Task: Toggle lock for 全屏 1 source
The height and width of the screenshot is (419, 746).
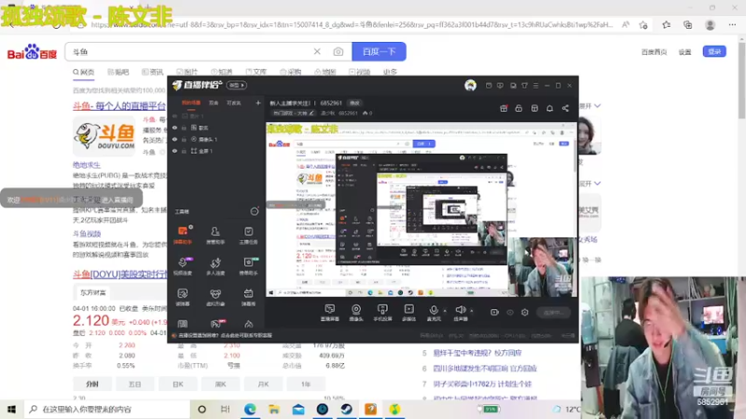Action: [184, 151]
